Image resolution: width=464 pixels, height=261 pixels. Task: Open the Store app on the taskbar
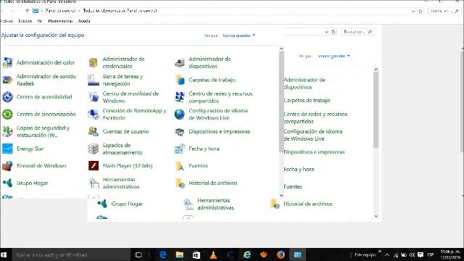coord(196,254)
